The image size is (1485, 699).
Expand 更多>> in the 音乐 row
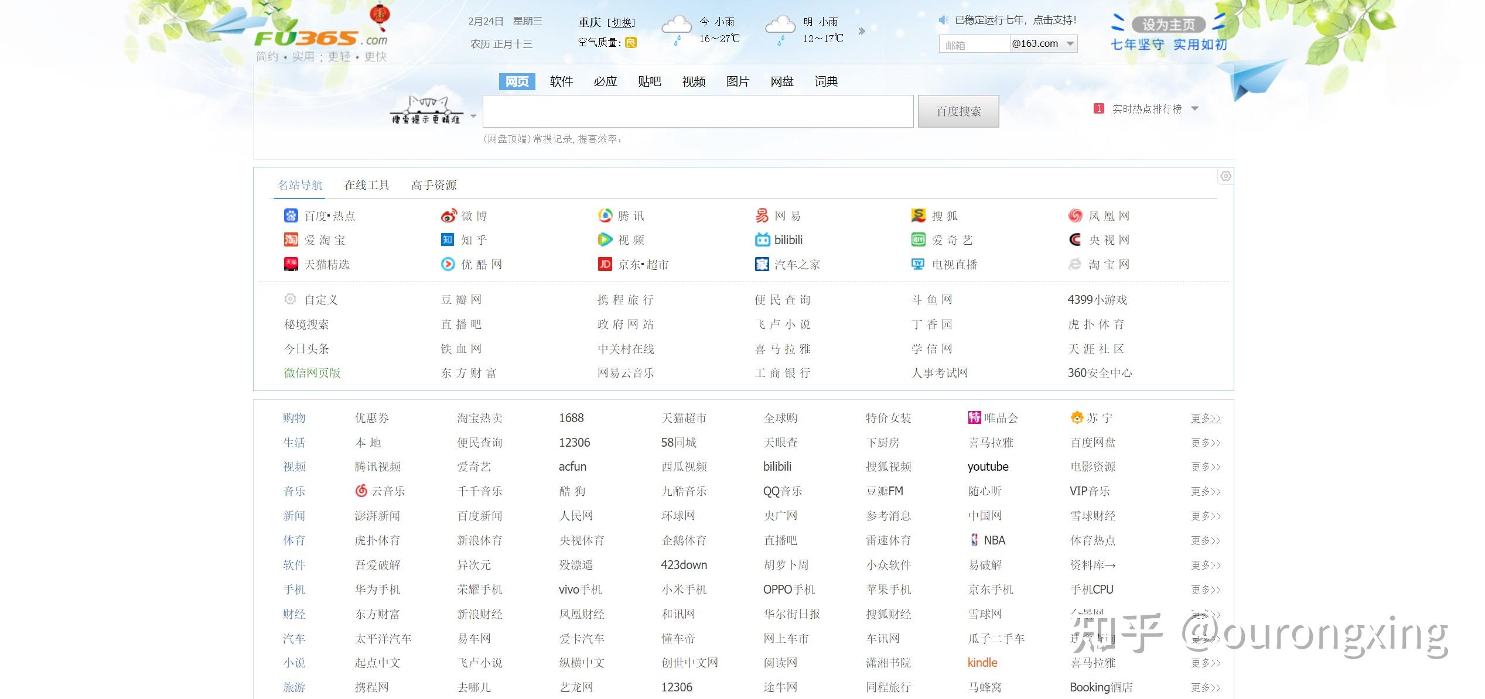coord(1206,491)
